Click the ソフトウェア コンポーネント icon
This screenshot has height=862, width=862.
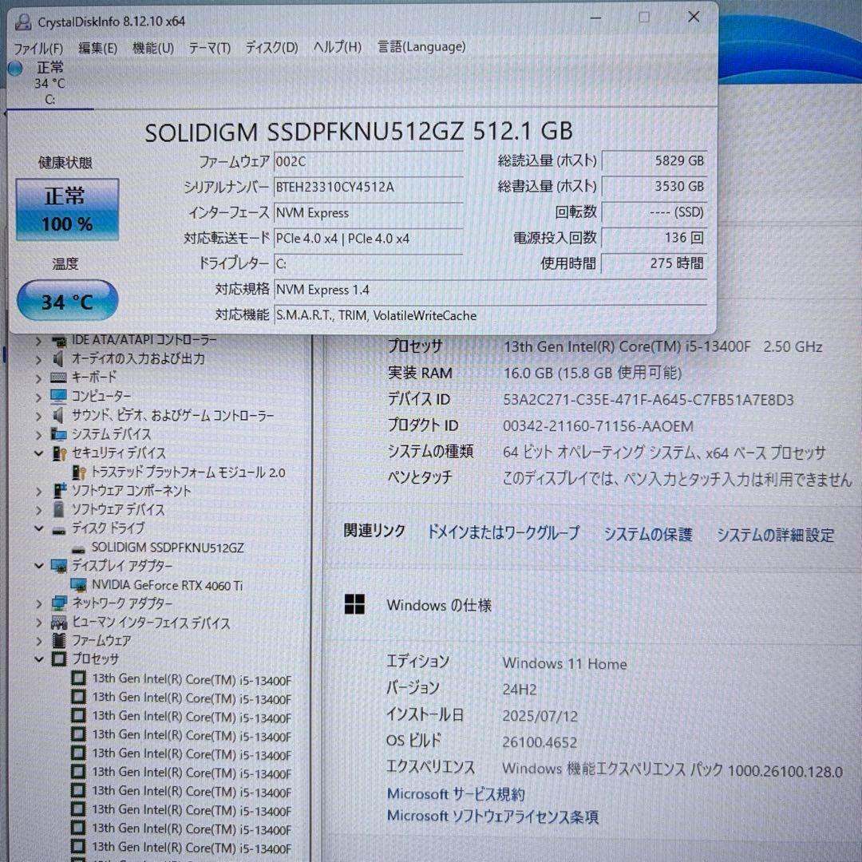(59, 490)
